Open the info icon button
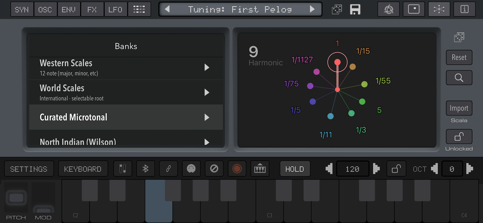Screen dimensions: 483x223 (464, 9)
